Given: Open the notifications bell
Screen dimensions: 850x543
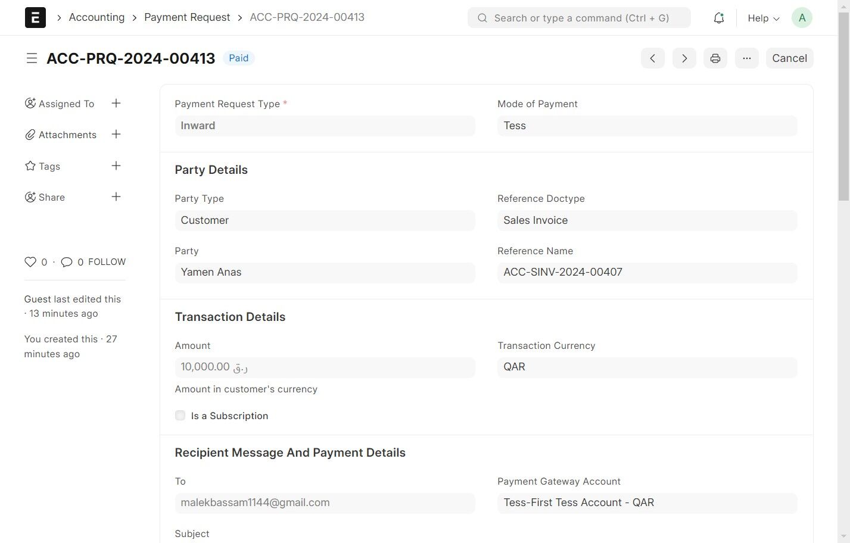Looking at the screenshot, I should point(719,18).
